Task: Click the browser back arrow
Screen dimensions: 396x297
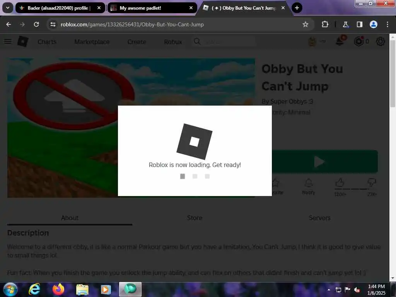Action: click(x=9, y=24)
